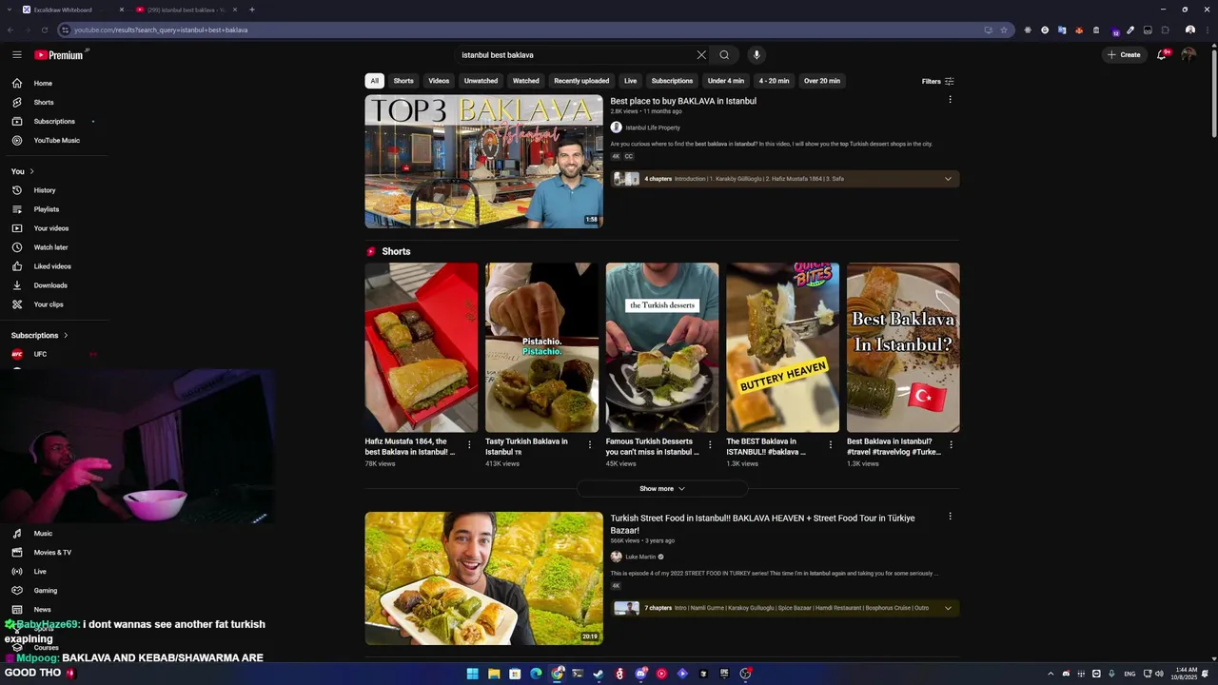Open more options for Hafiz Mustafa short
Viewport: 1218px width, 685px height.
[469, 444]
